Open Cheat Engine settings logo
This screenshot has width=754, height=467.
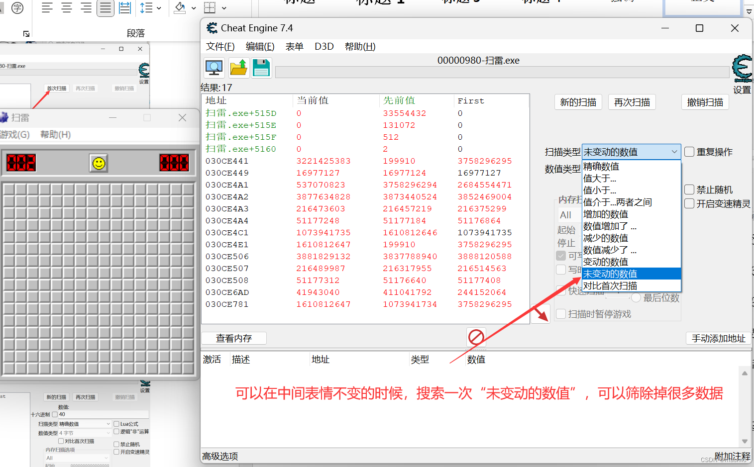tap(742, 69)
